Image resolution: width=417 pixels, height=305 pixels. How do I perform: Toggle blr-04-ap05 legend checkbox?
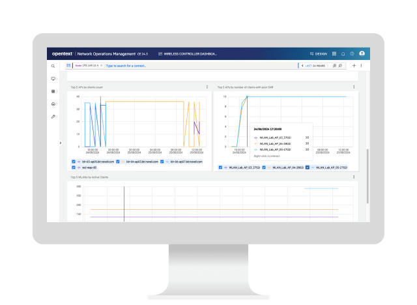pyautogui.click(x=118, y=162)
